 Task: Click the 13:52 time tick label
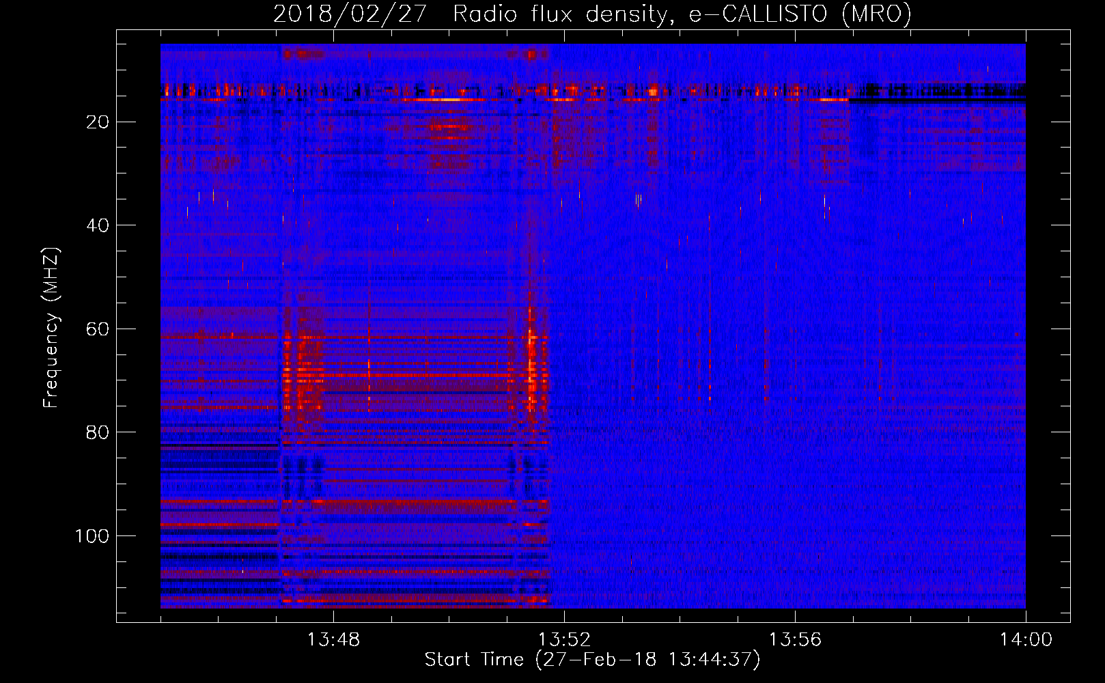[x=564, y=640]
